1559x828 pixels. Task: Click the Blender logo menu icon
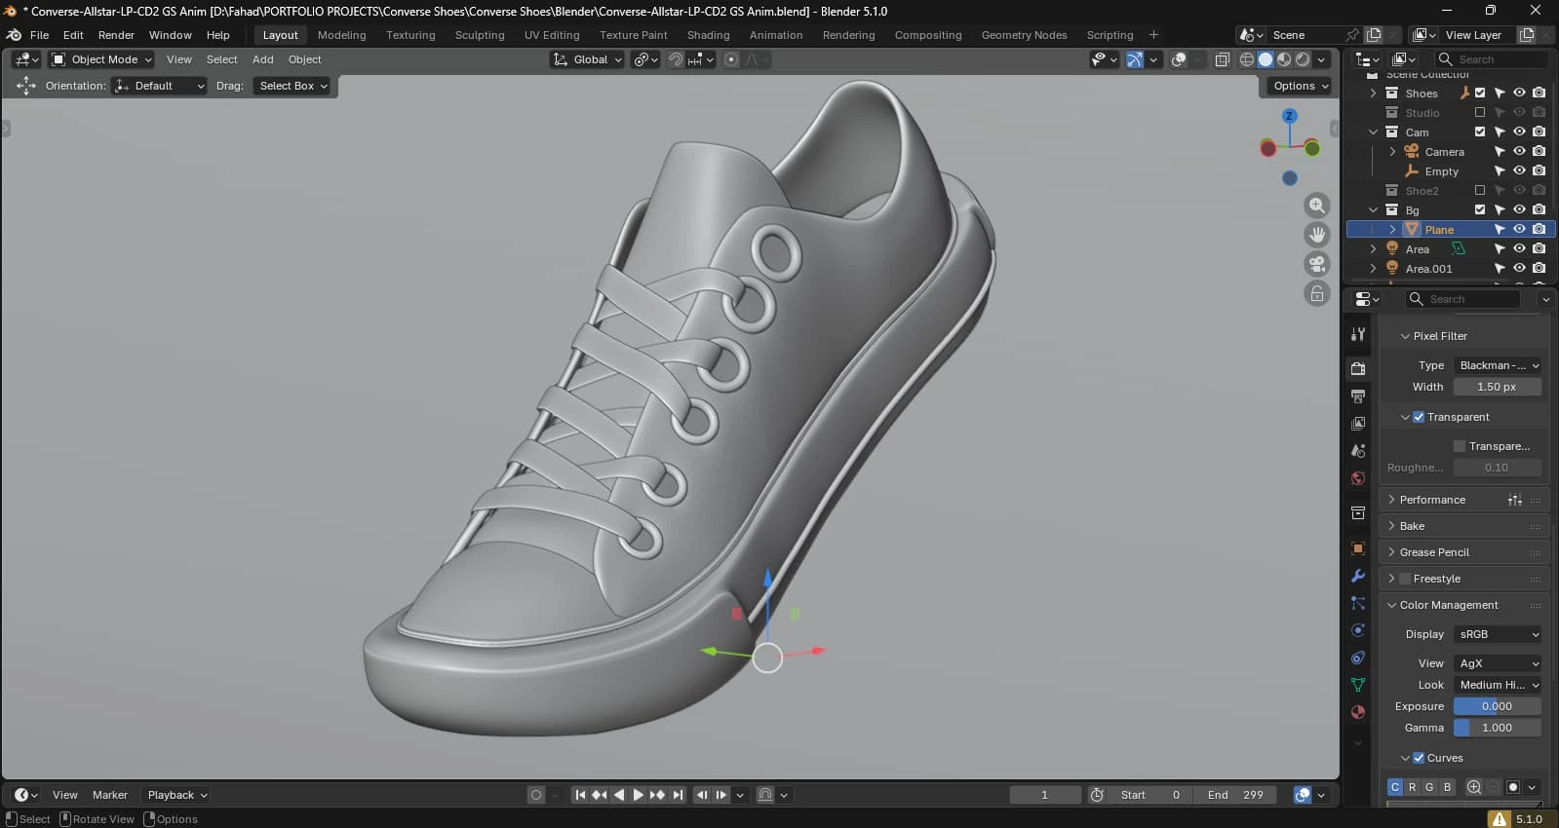point(14,35)
